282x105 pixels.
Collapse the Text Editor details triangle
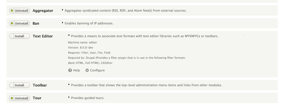point(69,36)
